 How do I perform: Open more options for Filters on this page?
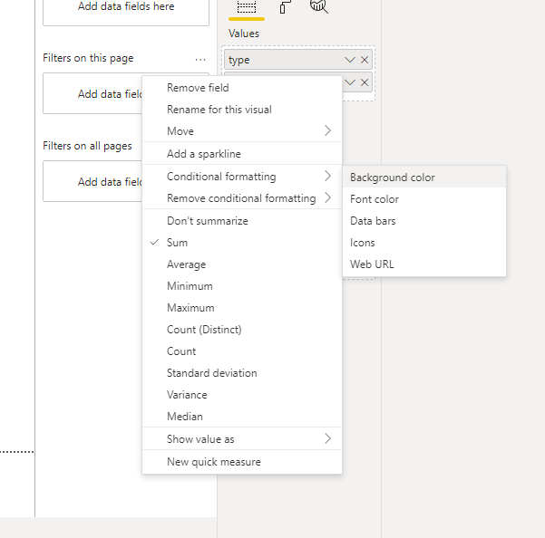point(200,60)
